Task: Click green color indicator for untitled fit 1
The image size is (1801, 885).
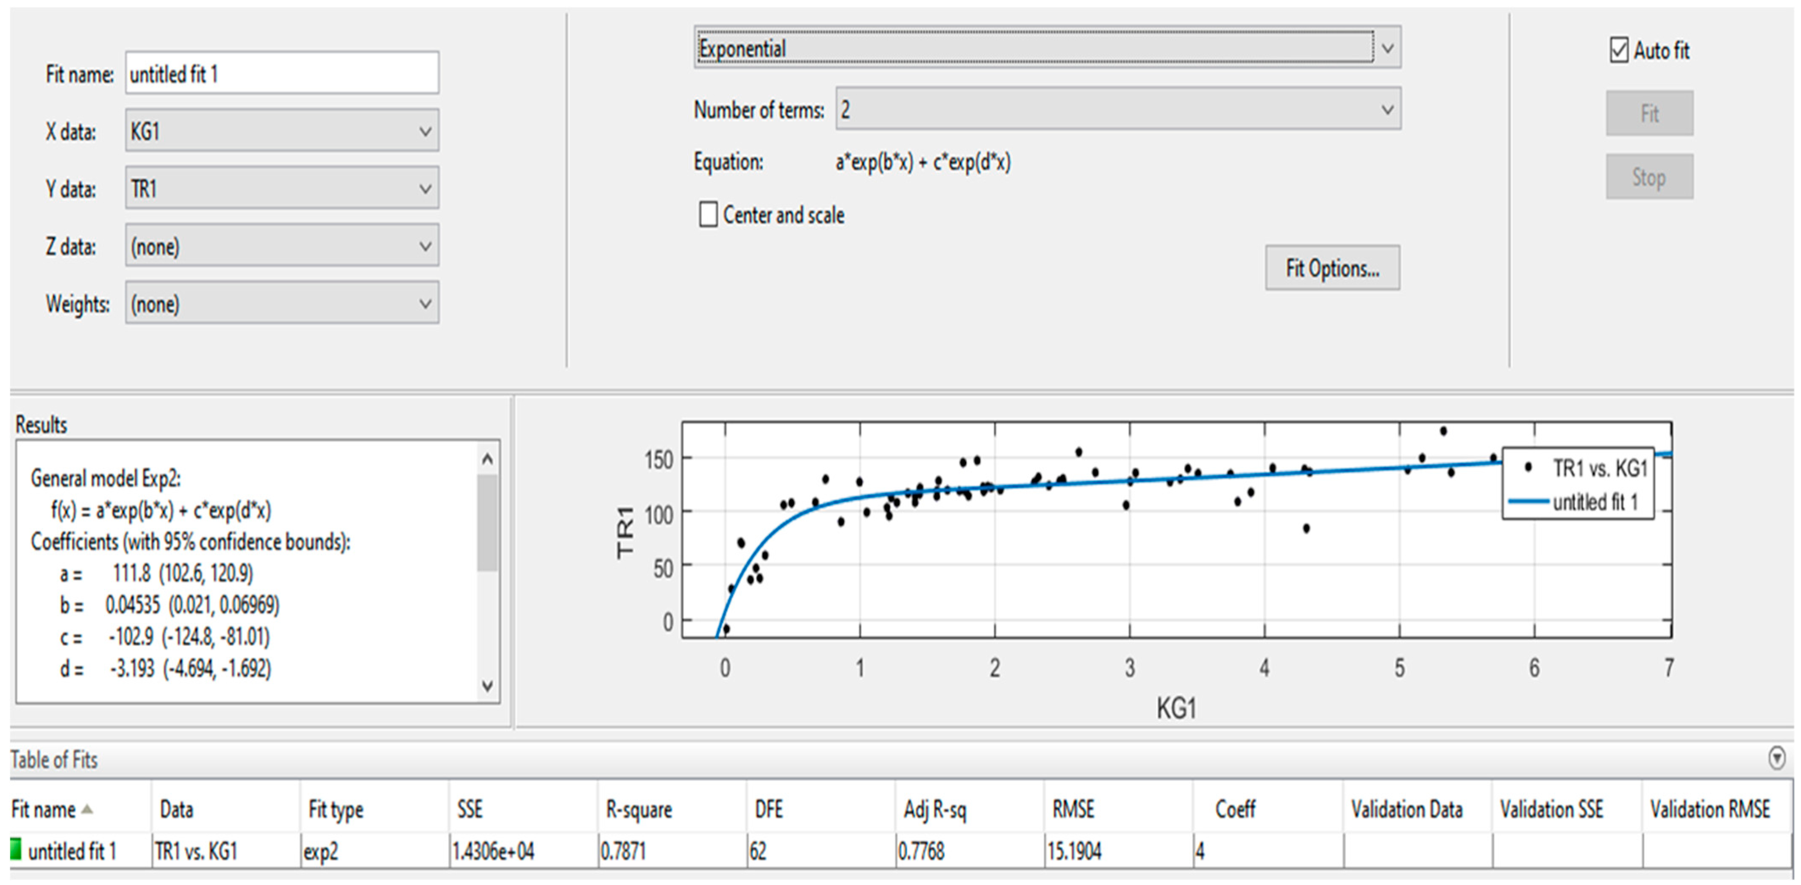Action: coord(15,849)
